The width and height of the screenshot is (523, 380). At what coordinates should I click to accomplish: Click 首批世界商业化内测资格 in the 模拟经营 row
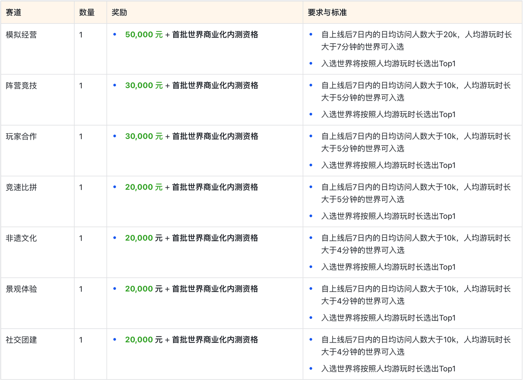(x=215, y=35)
